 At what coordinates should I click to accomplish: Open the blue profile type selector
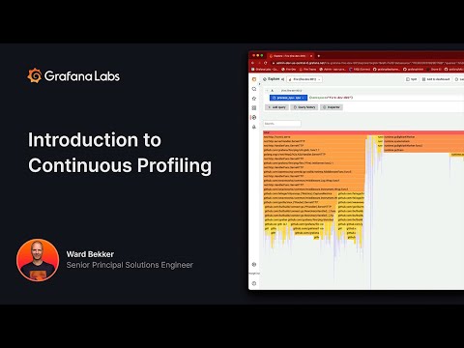(288, 98)
